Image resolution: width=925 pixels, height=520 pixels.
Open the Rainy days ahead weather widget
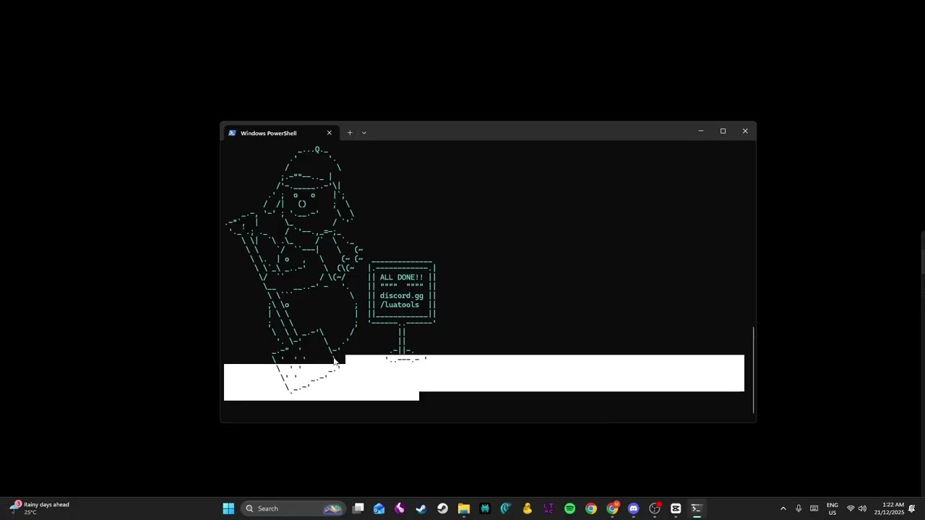[x=40, y=508]
